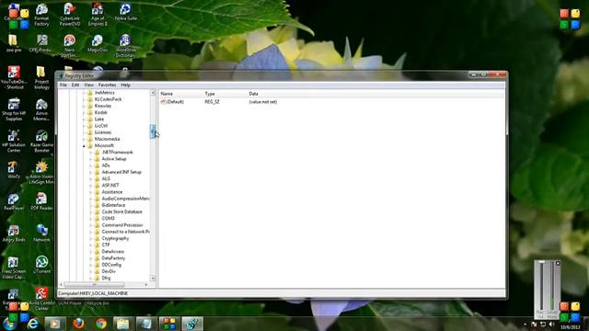Select the DevDiv registry key
This screenshot has width=589, height=331.
click(109, 271)
